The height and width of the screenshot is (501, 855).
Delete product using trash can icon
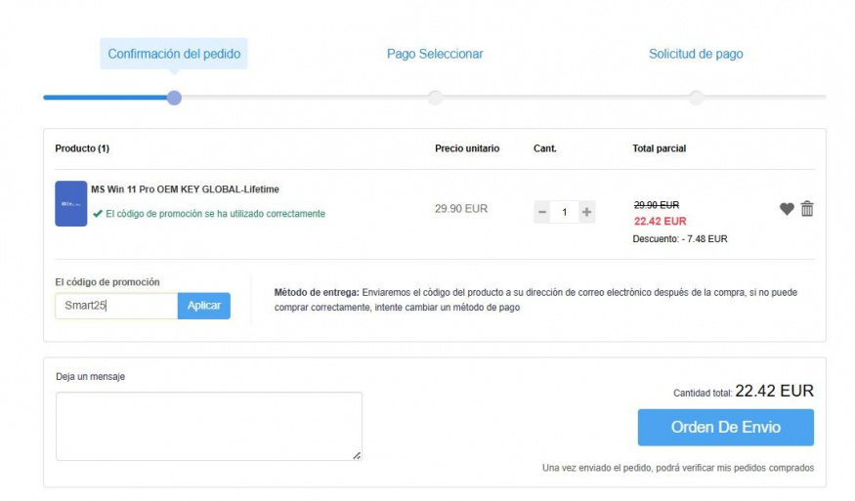(807, 208)
